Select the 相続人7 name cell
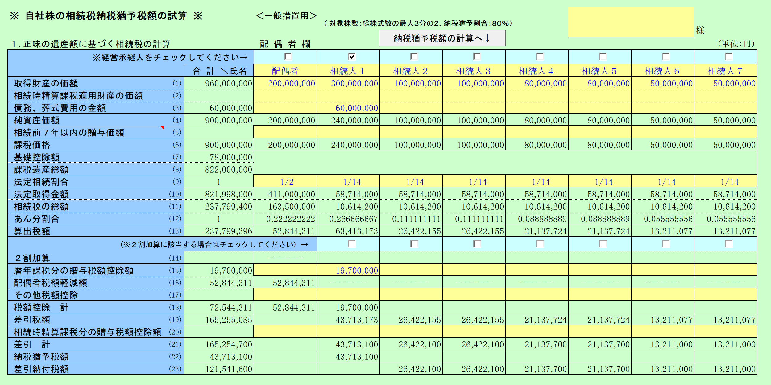 pyautogui.click(x=726, y=70)
